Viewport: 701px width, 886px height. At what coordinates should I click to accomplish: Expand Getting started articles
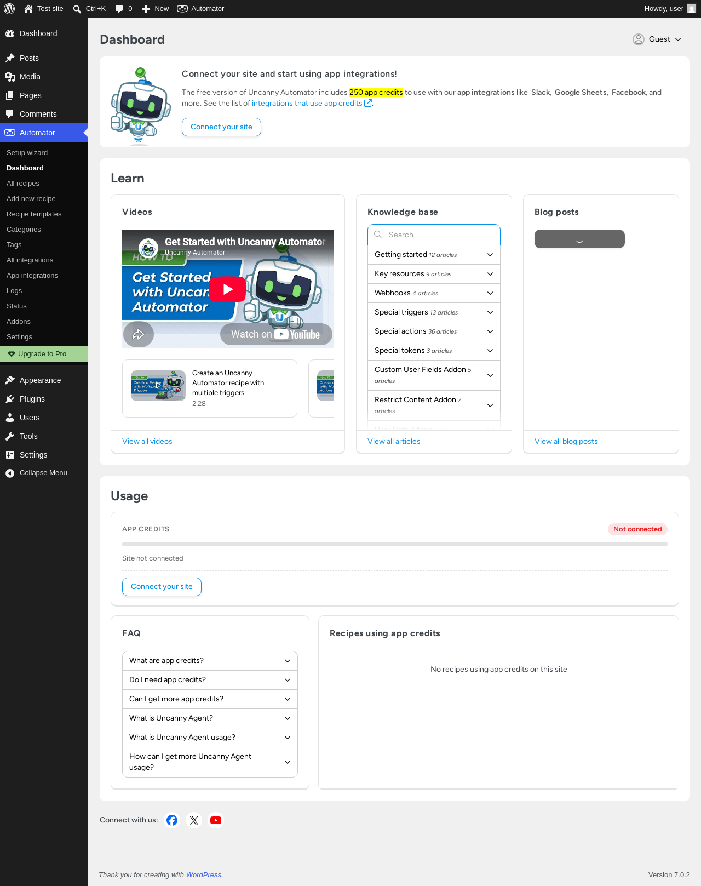434,255
